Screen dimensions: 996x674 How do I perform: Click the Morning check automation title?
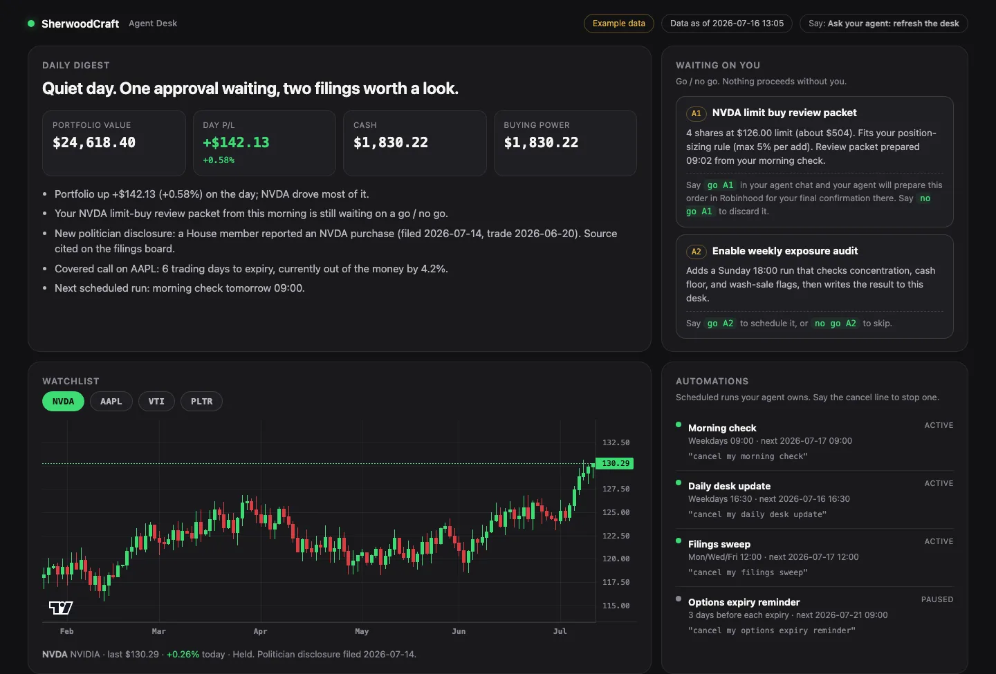(x=722, y=428)
